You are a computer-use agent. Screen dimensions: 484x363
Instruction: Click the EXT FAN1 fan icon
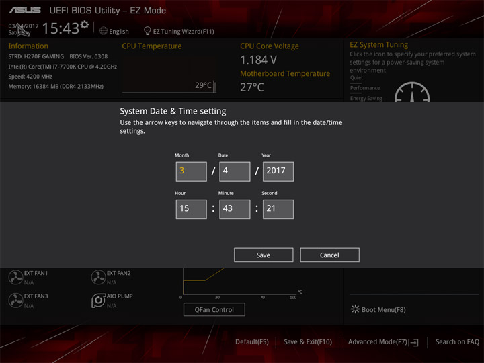[x=15, y=277]
